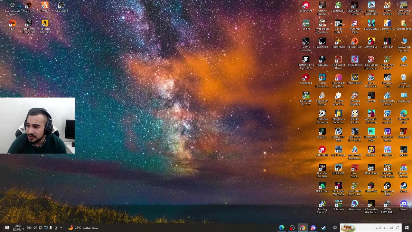This screenshot has height=232, width=412.
Task: Select the Epic Games Launcher icon
Action: (x=29, y=26)
